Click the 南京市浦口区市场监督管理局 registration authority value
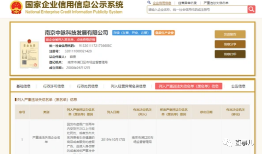 (87, 63)
